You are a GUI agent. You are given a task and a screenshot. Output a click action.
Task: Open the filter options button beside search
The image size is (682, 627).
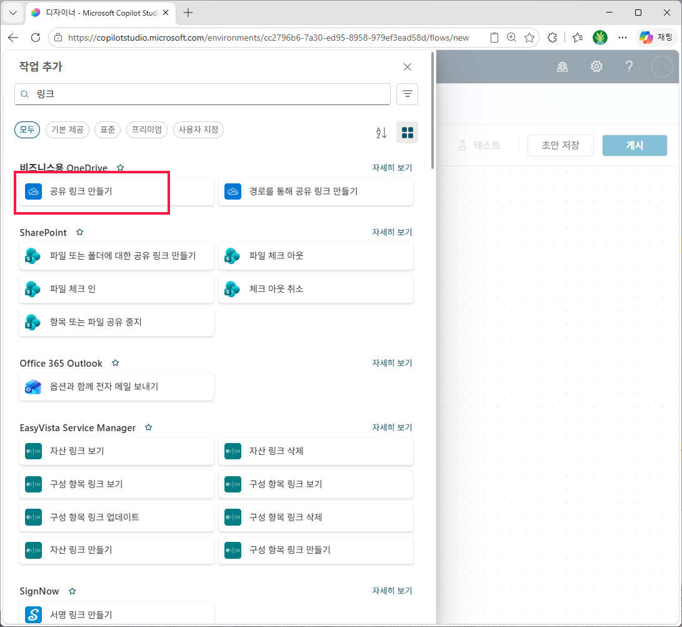click(407, 94)
